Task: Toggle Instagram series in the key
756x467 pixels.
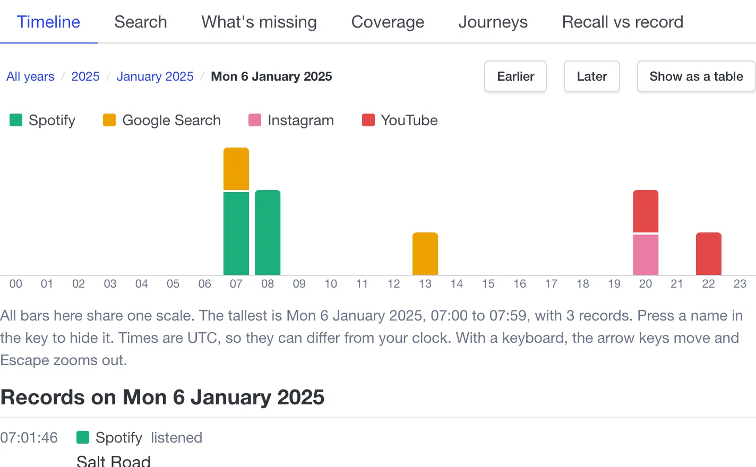Action: click(x=291, y=120)
